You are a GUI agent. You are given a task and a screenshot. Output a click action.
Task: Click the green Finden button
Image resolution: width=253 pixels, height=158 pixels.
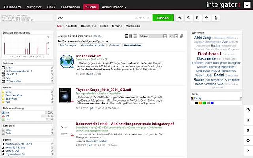[163, 18]
